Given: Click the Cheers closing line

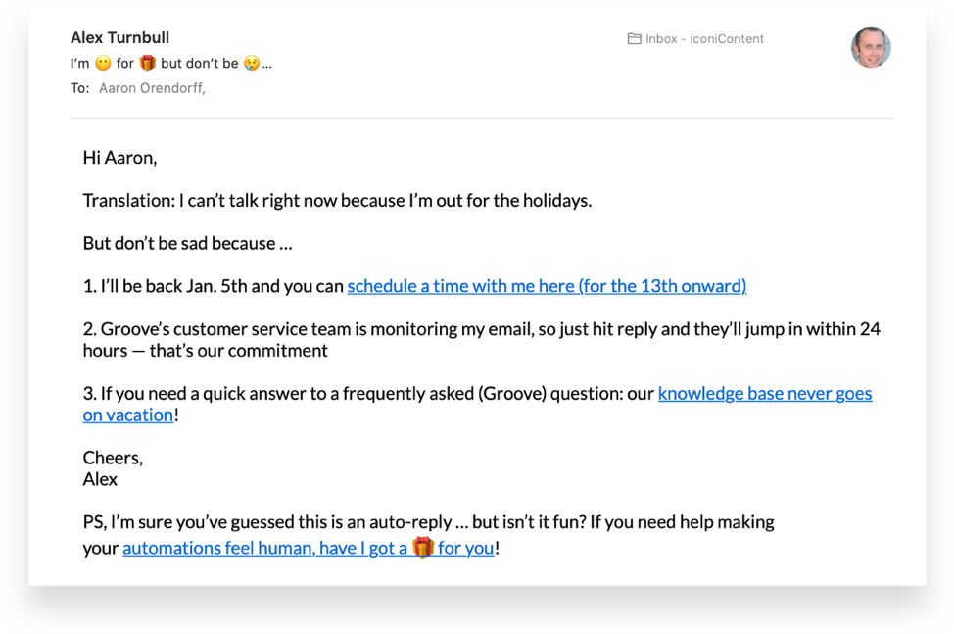Looking at the screenshot, I should coord(112,458).
